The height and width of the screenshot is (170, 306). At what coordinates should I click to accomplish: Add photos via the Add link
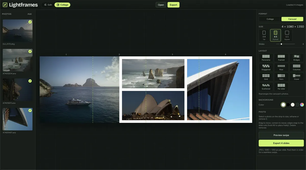point(30,14)
